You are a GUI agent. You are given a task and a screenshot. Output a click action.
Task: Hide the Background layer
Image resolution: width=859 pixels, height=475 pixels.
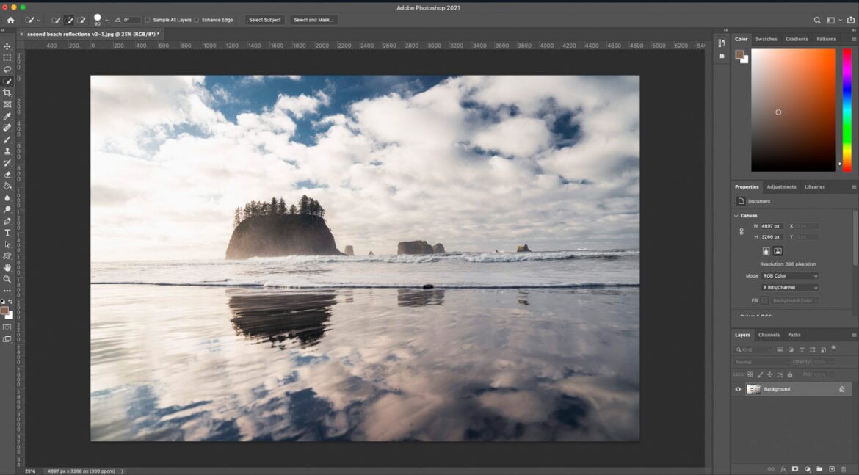click(x=738, y=390)
